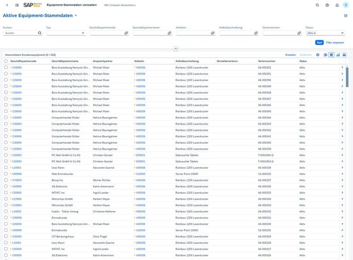Toggle the select-all checkbox in table header
Viewport: 353px width, 260px height.
coord(6,61)
